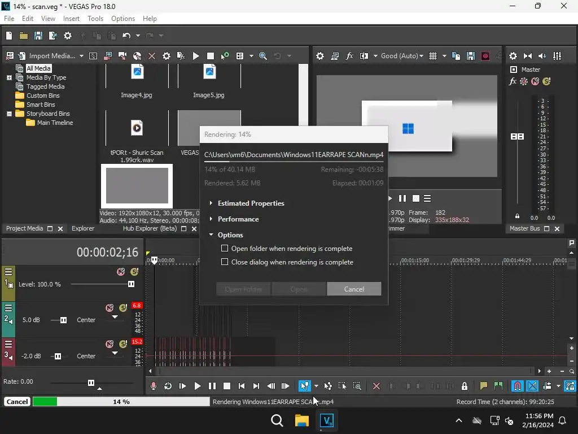Click the Master FX icon
578x434 pixels.
(x=513, y=81)
